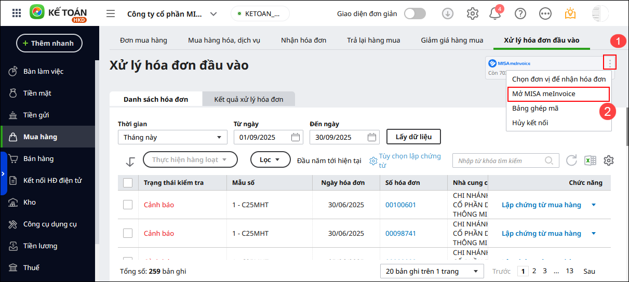This screenshot has height=282, width=629.
Task: Open invoice number 00098741 link
Action: (x=400, y=234)
